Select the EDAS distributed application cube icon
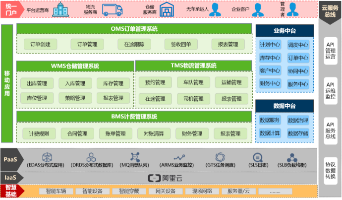 pos(47,157)
